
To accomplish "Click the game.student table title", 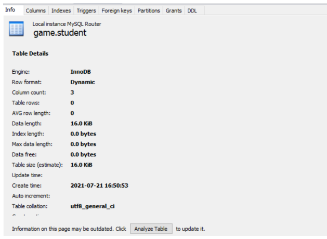I will pos(60,33).
